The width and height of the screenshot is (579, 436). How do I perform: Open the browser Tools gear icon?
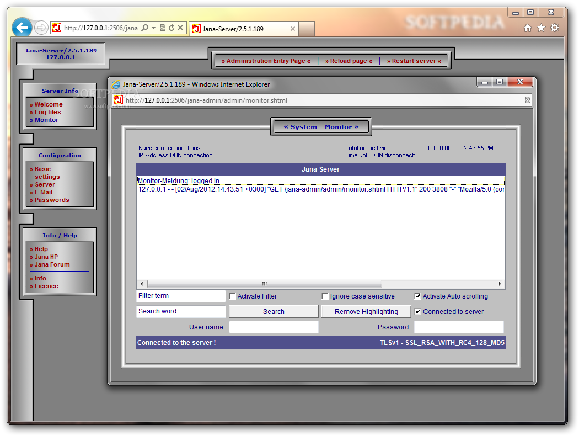(x=555, y=28)
